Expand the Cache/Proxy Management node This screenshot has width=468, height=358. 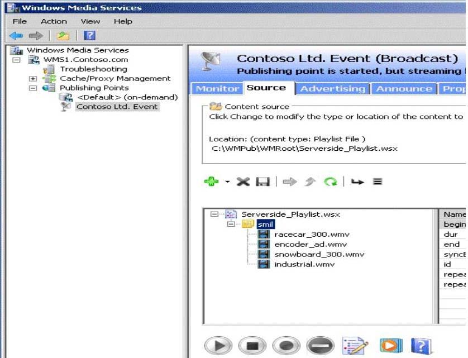33,79
